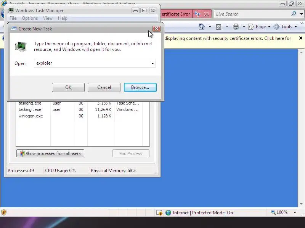Click the IE Print icon

[x=236, y=27]
